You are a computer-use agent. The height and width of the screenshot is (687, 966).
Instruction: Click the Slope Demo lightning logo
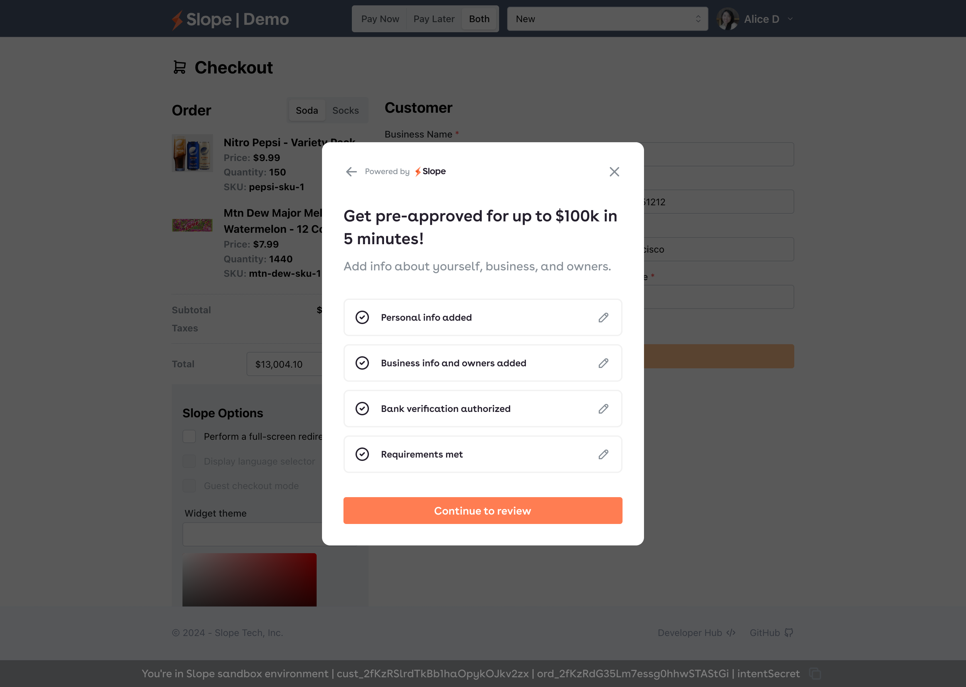pos(177,19)
